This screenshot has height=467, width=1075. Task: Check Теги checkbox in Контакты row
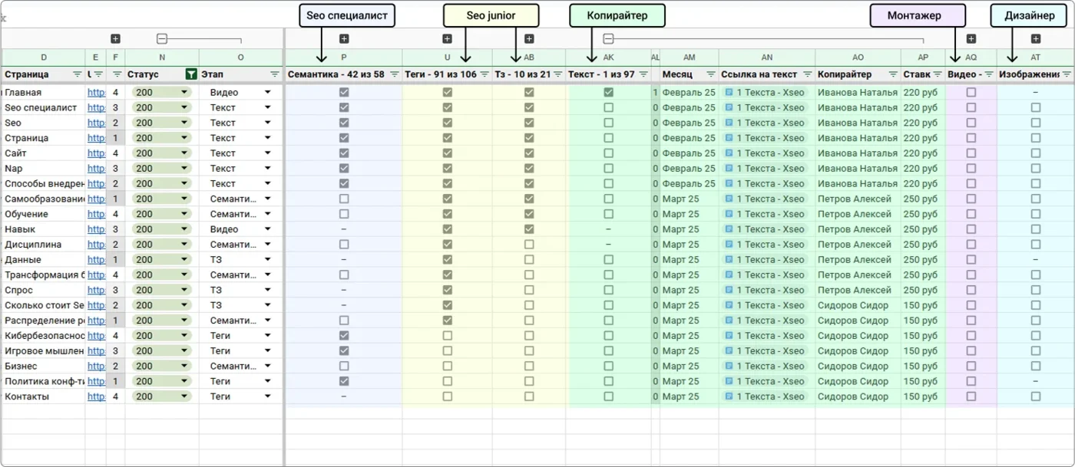pos(448,396)
